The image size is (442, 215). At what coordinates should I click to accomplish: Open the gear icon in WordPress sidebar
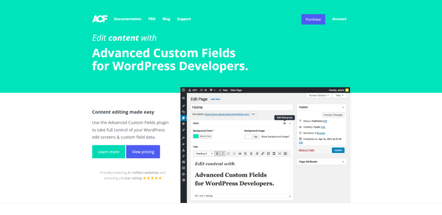point(183,174)
